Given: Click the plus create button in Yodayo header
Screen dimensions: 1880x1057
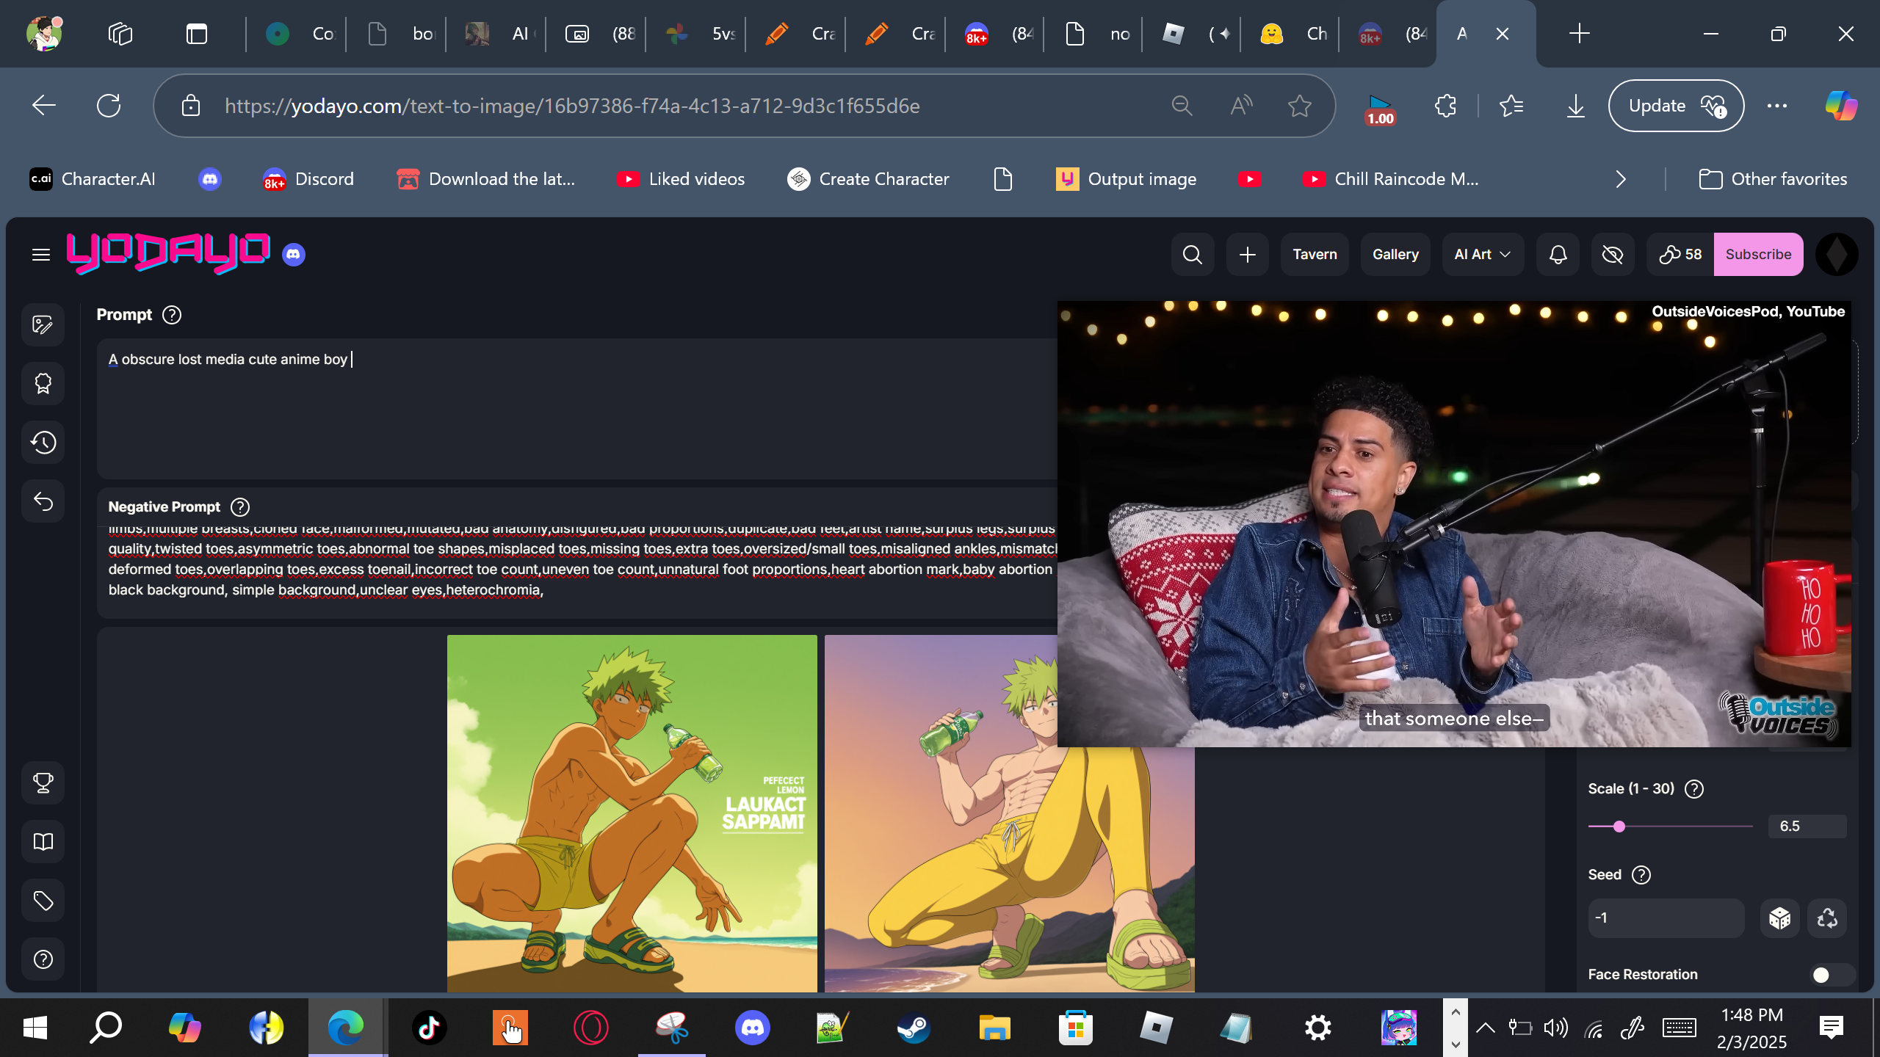Looking at the screenshot, I should coord(1248,255).
